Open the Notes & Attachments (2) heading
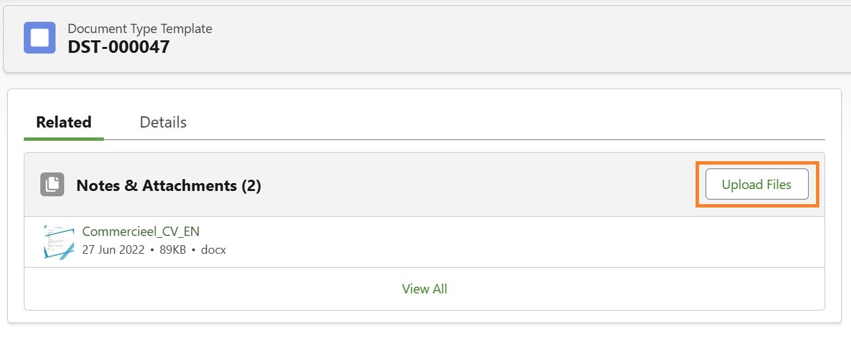 [x=156, y=186]
